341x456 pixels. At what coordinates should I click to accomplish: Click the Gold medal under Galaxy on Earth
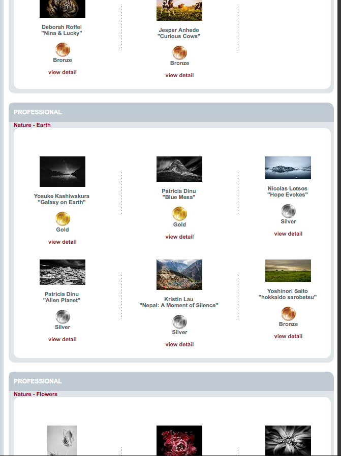tap(63, 219)
